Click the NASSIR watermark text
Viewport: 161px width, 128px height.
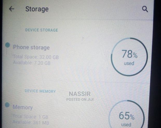click(x=79, y=94)
